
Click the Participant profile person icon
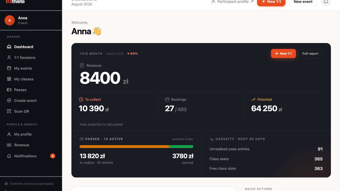(x=213, y=2)
